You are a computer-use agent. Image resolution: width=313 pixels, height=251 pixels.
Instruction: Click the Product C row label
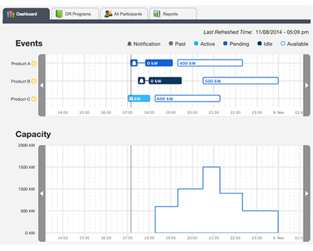(x=21, y=99)
